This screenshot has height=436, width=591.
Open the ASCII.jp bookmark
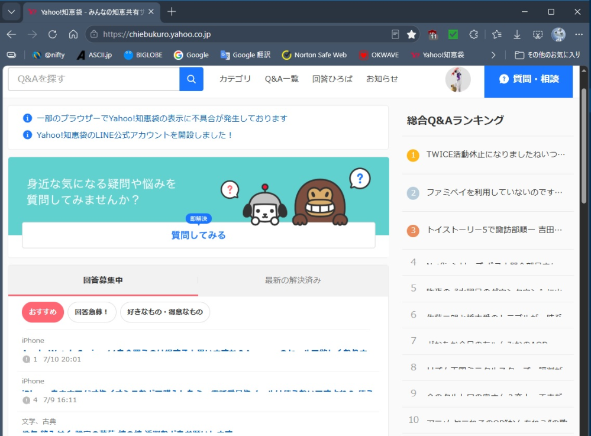pyautogui.click(x=94, y=55)
